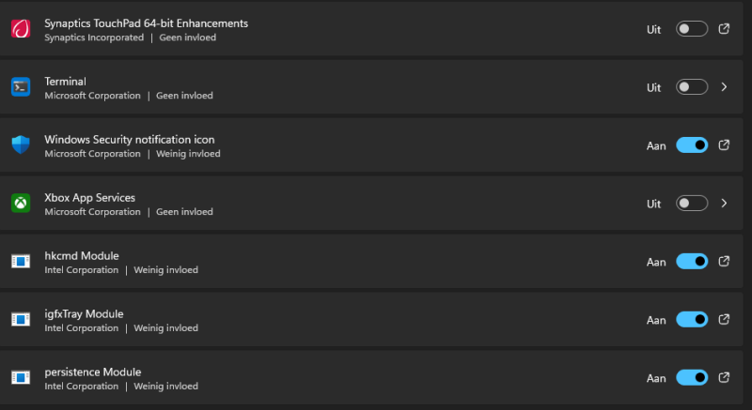This screenshot has width=752, height=410.
Task: Click the Synaptics TouchPad red app icon
Action: pos(21,29)
